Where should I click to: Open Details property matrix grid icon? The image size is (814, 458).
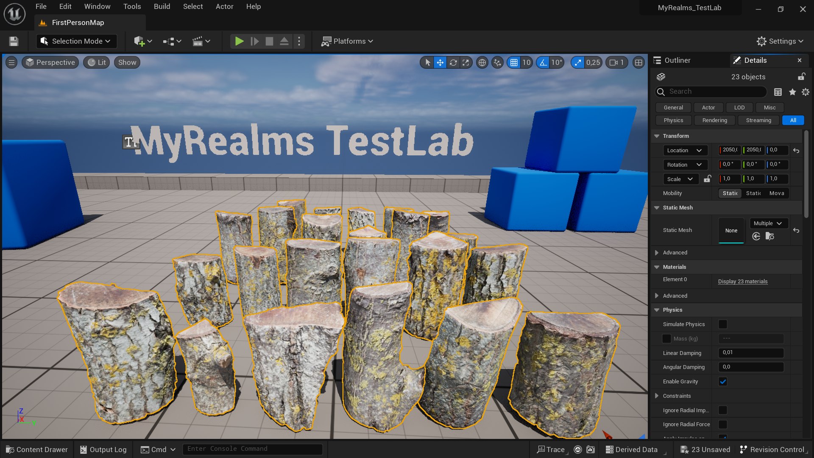[778, 92]
